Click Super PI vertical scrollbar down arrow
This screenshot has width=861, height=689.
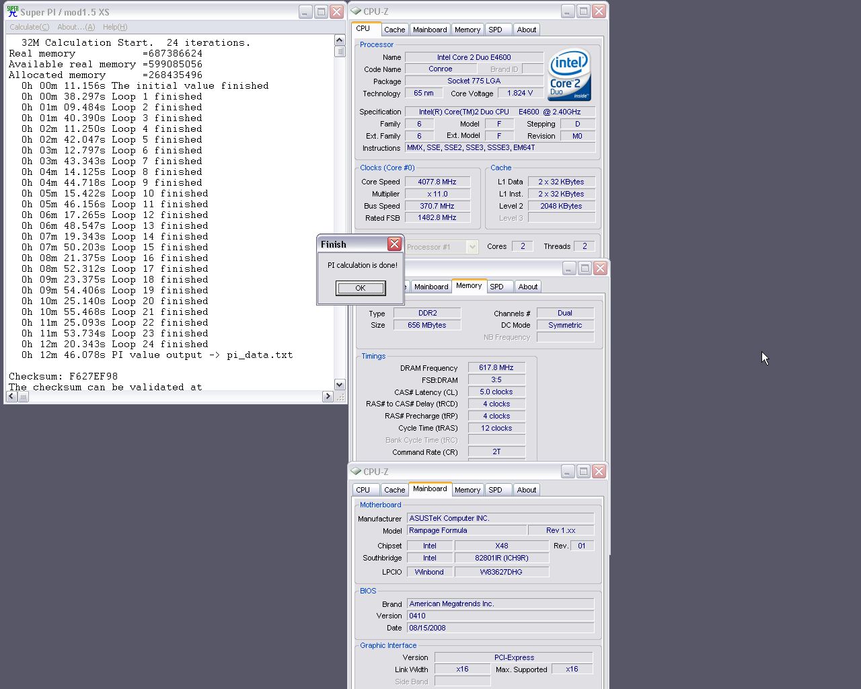[340, 385]
